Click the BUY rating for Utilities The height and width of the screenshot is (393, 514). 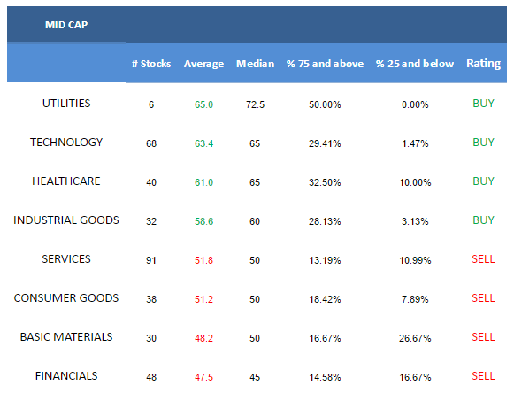[x=483, y=104]
